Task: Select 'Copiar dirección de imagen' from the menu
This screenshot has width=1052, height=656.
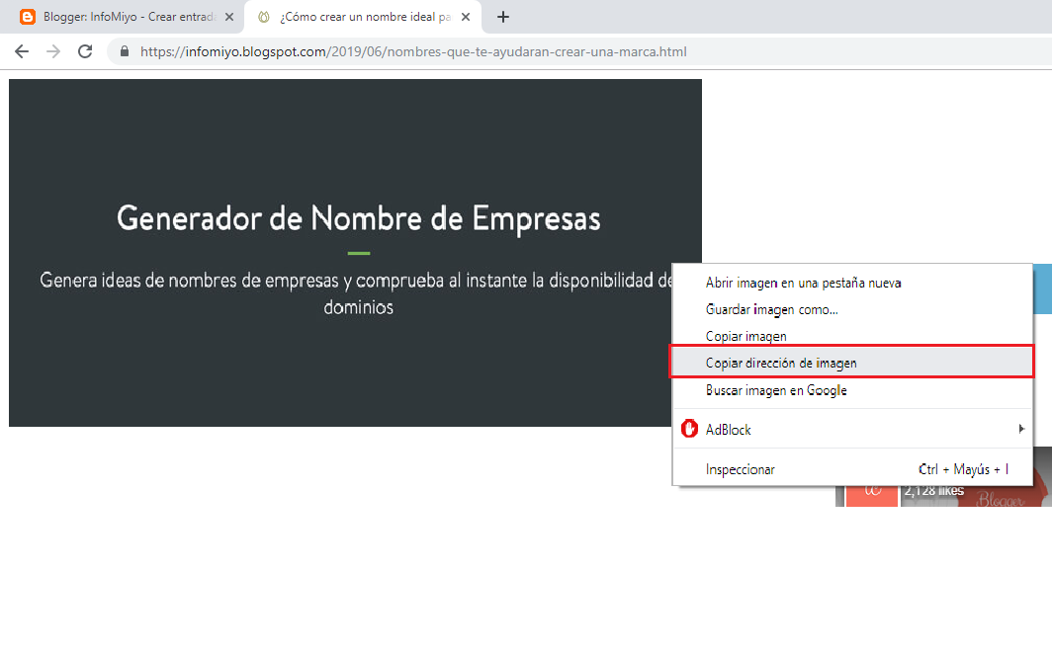Action: pos(781,361)
